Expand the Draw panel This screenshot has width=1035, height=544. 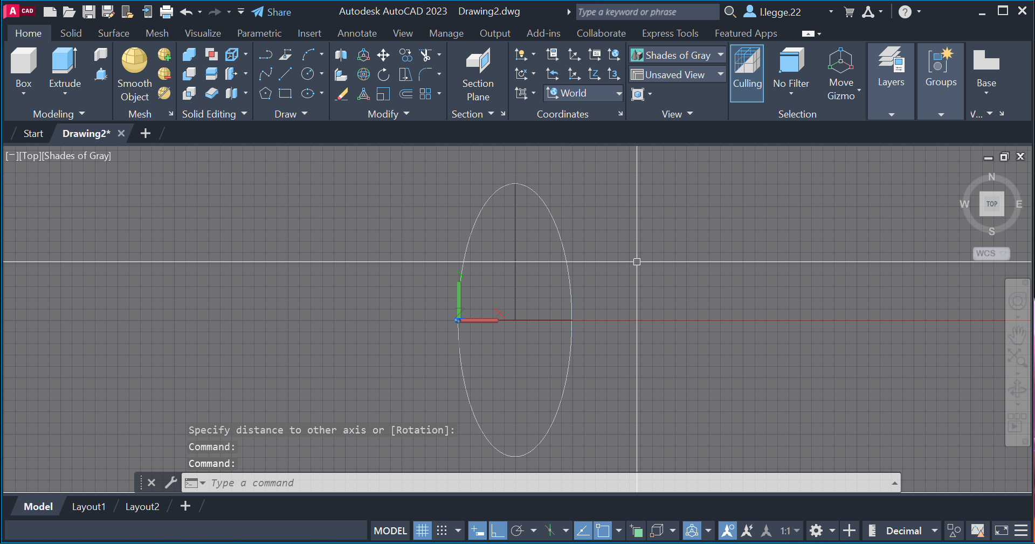coord(291,114)
